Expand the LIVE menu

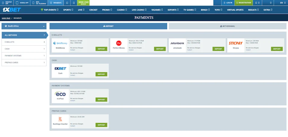coord(81,10)
